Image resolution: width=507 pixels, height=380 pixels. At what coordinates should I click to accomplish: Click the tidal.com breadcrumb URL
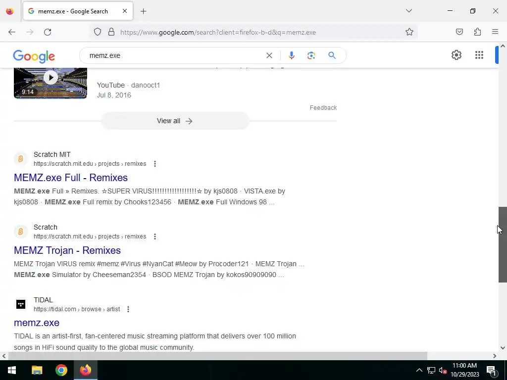click(x=77, y=309)
